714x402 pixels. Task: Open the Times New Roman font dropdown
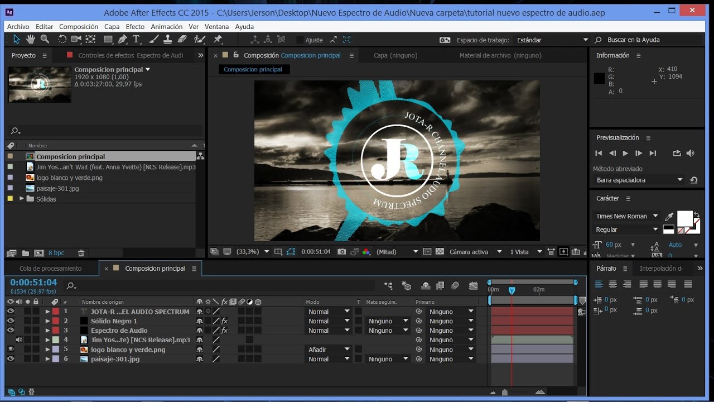pos(626,216)
